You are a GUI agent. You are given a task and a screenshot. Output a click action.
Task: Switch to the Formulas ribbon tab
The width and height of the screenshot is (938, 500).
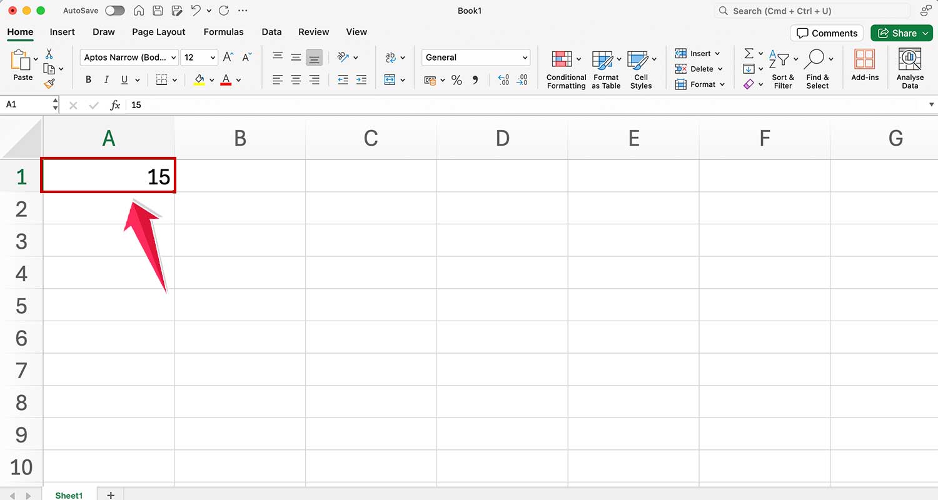223,32
